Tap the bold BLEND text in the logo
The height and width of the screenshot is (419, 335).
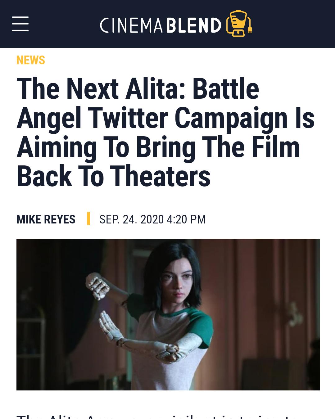[x=194, y=25]
